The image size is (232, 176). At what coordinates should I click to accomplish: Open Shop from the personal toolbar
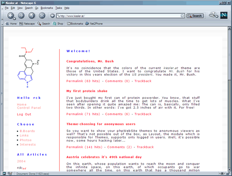pos(58,24)
